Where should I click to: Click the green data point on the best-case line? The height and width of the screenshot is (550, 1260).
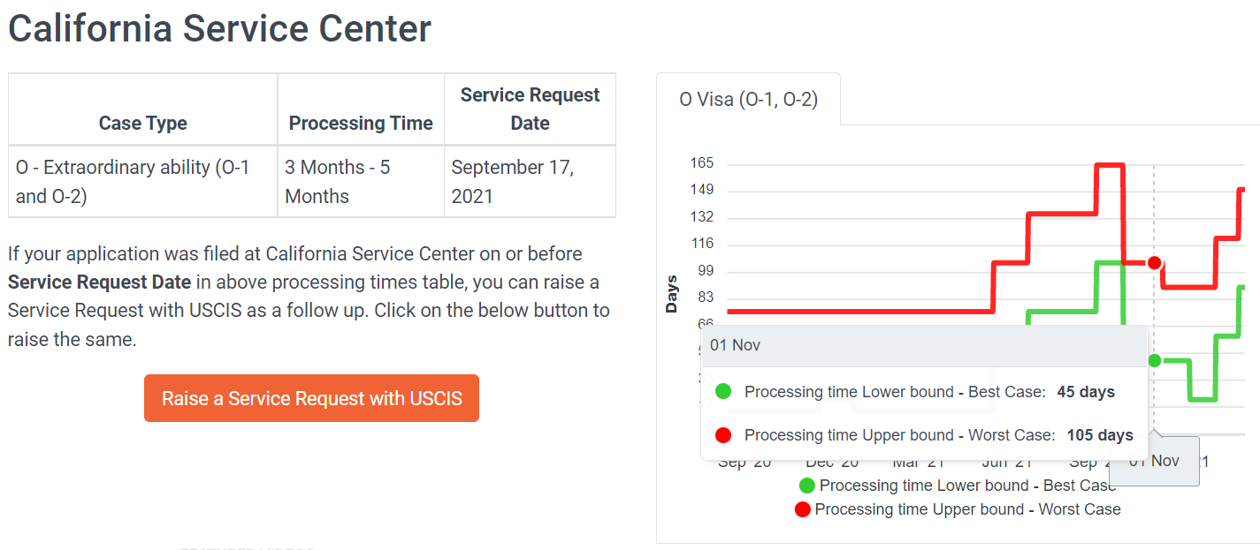(1154, 360)
